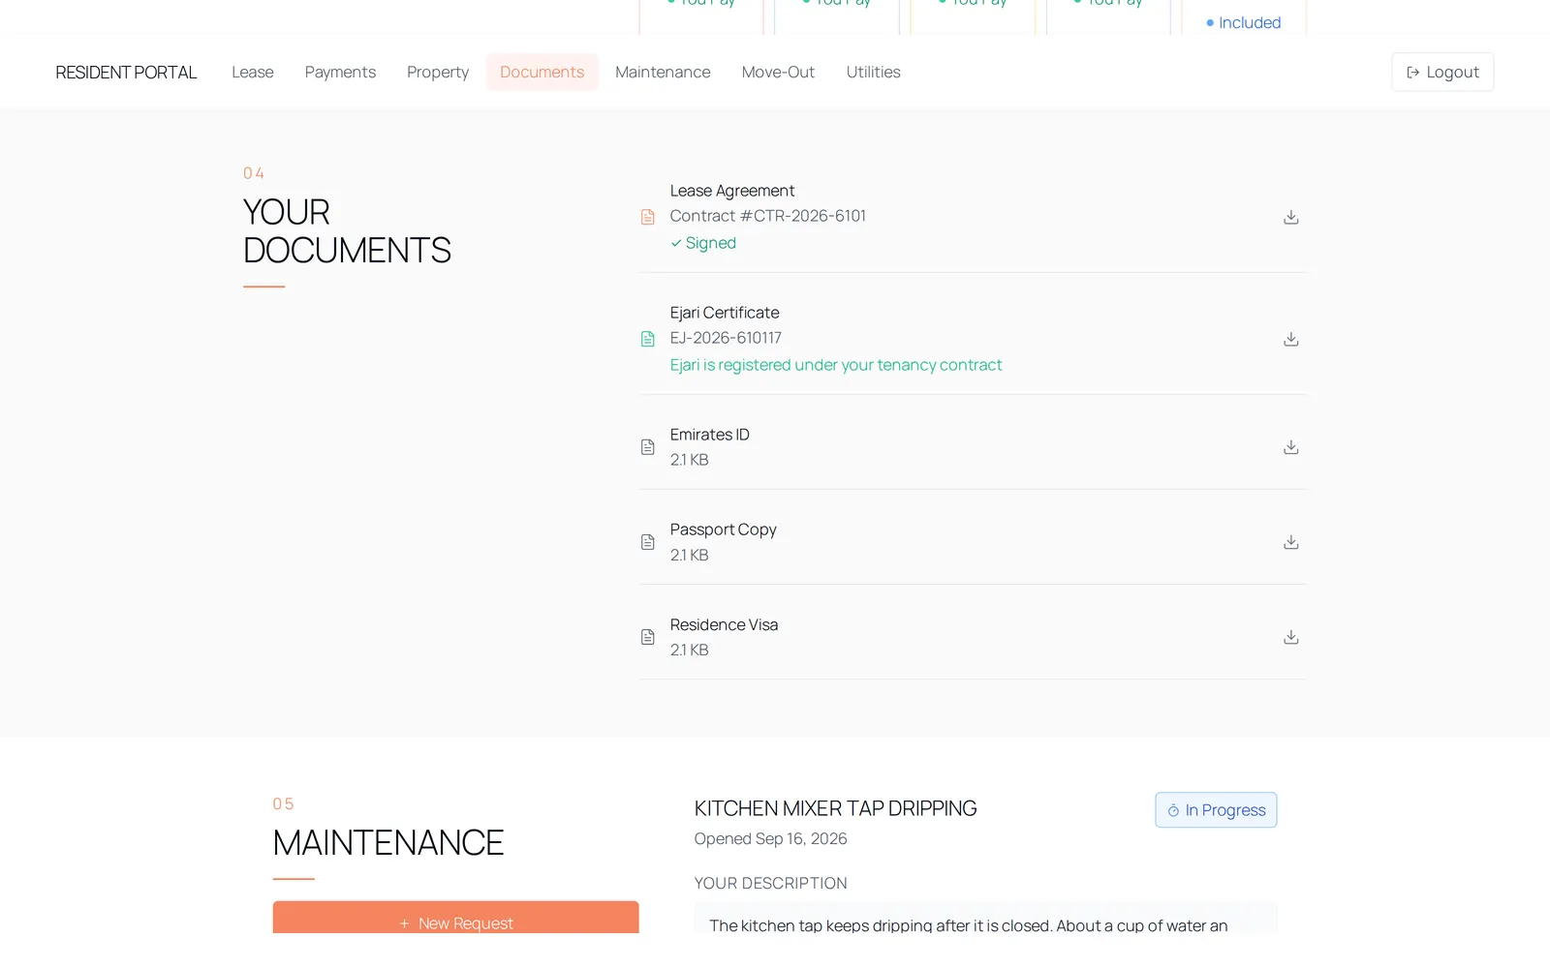Click the Kitchen Mixer Tap Dripping heading

(x=835, y=808)
